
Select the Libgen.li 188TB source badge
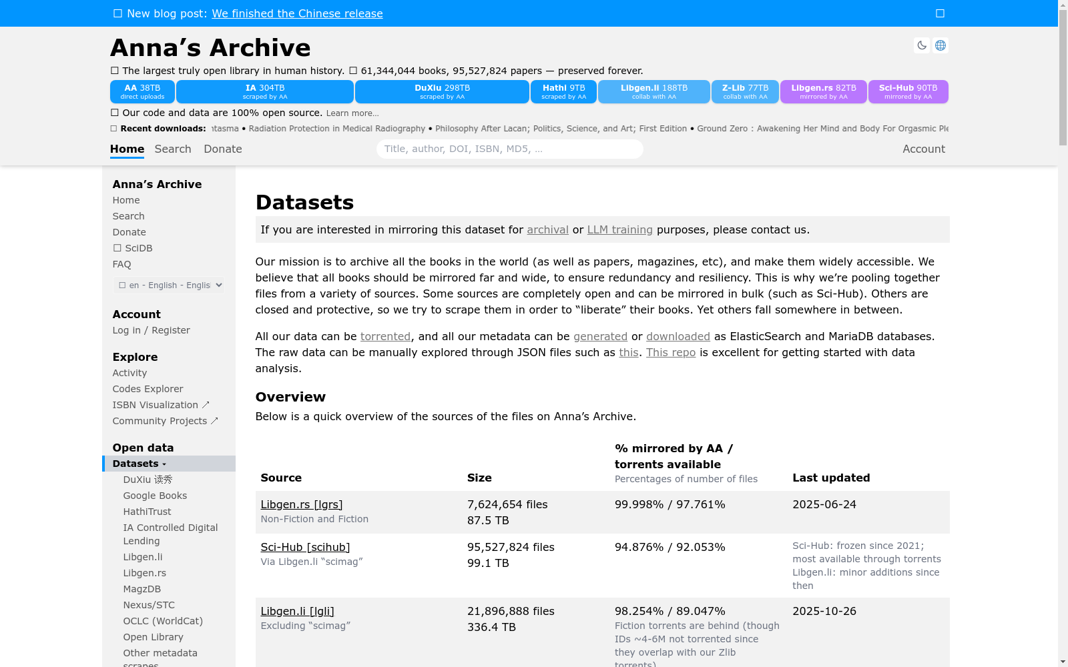pyautogui.click(x=654, y=91)
